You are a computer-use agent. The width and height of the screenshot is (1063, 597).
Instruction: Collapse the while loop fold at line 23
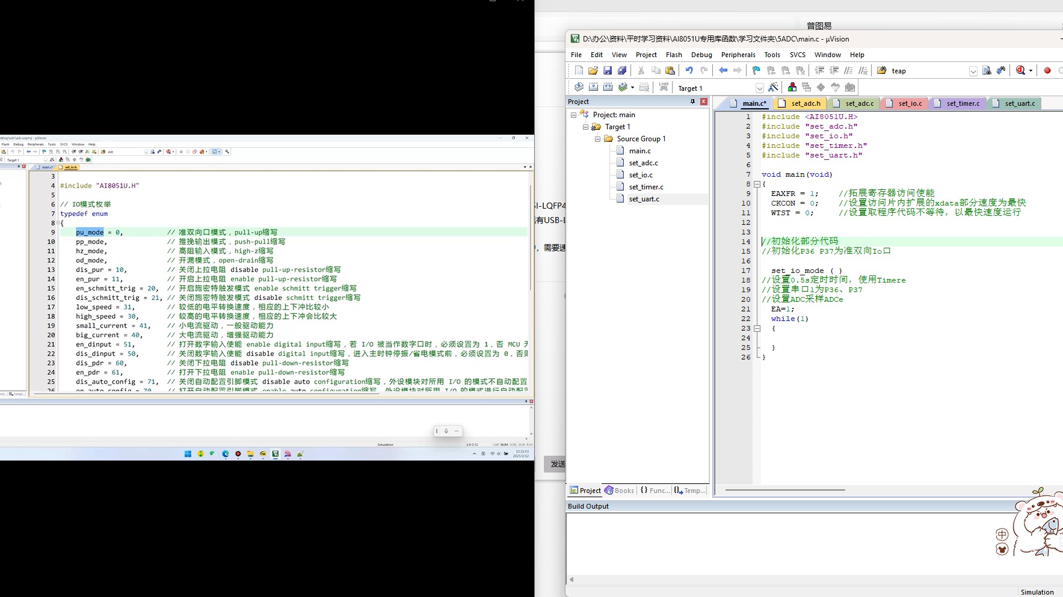(757, 328)
